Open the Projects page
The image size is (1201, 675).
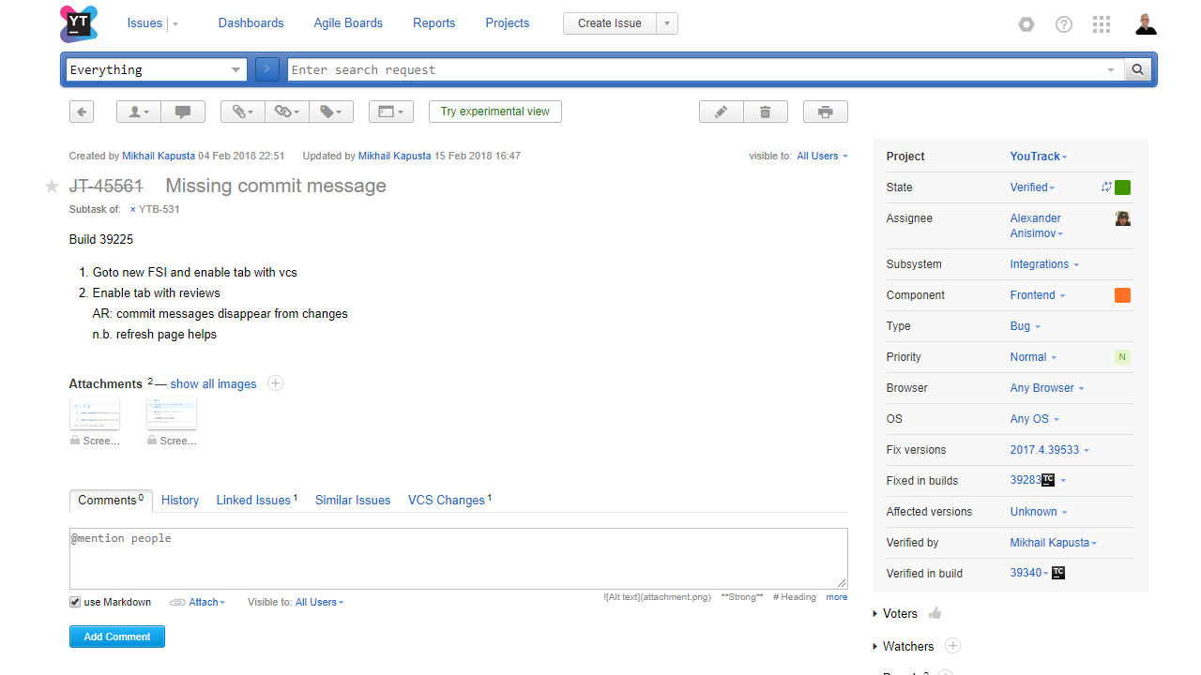pos(508,23)
